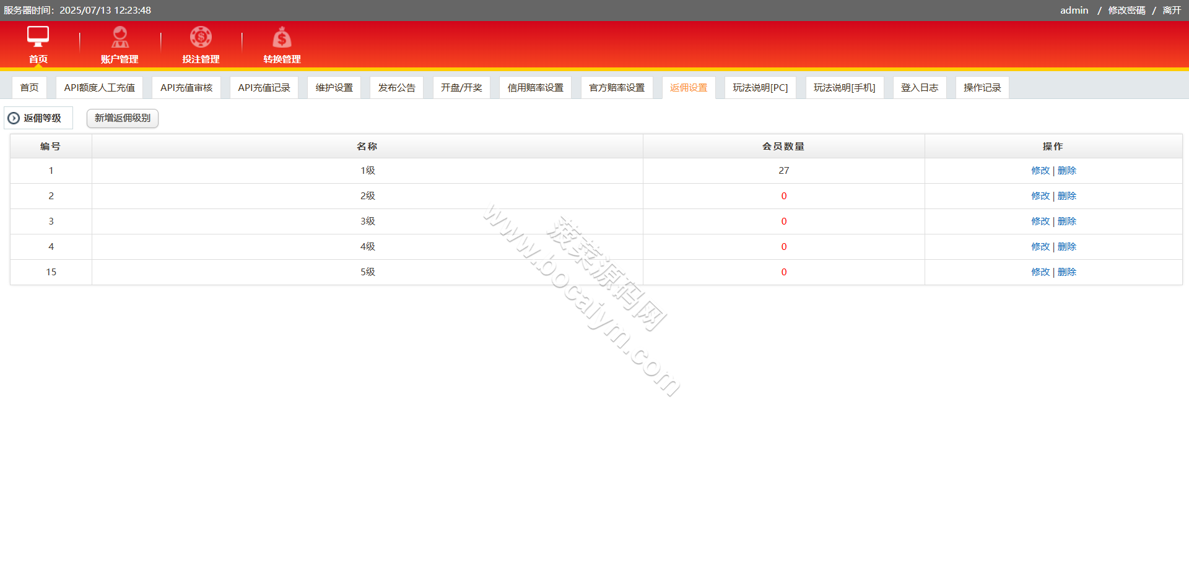This screenshot has height=571, width=1189.
Task: Click 修改 for the 4级 row
Action: click(x=1040, y=247)
